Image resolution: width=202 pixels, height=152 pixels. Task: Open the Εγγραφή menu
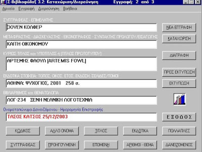click(x=26, y=9)
